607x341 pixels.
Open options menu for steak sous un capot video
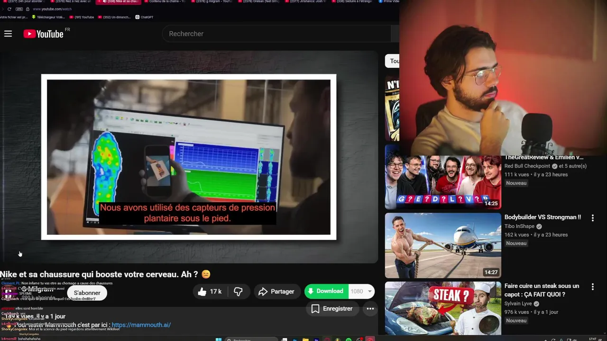[592, 287]
